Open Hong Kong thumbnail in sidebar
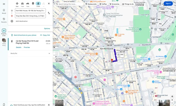 click(x=4, y=42)
